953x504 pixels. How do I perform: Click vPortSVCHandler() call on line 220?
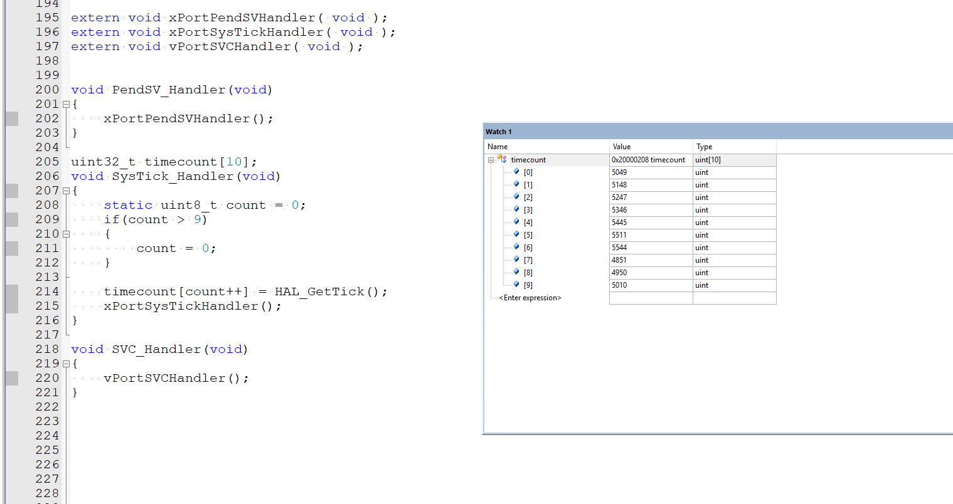pyautogui.click(x=176, y=378)
